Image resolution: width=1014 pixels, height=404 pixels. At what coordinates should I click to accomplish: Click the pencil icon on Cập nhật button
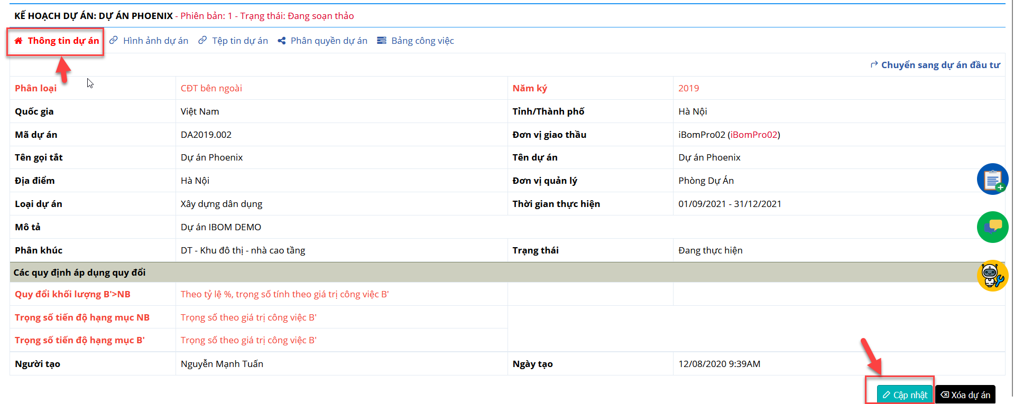point(887,394)
